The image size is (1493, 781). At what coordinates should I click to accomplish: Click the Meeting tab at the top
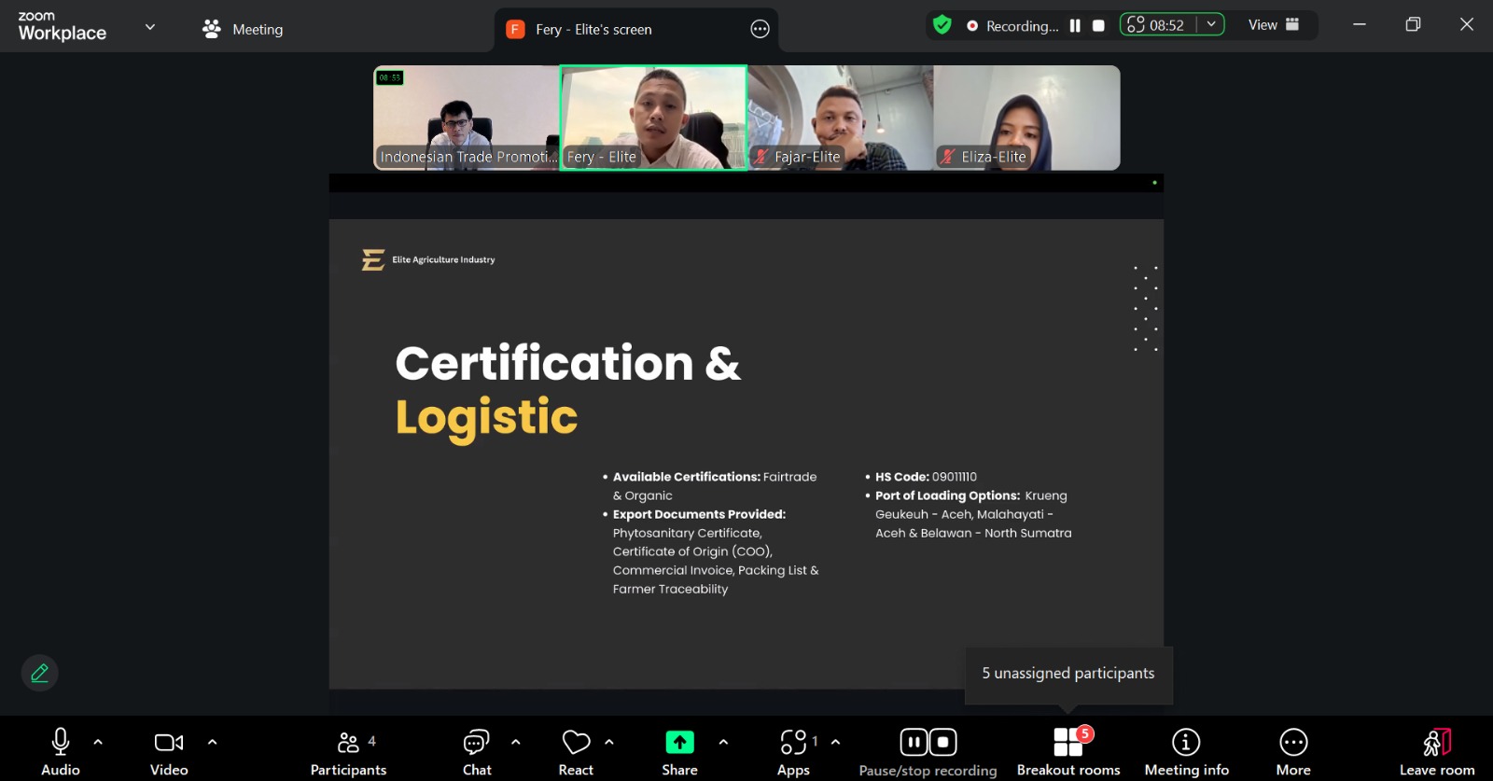click(x=243, y=29)
